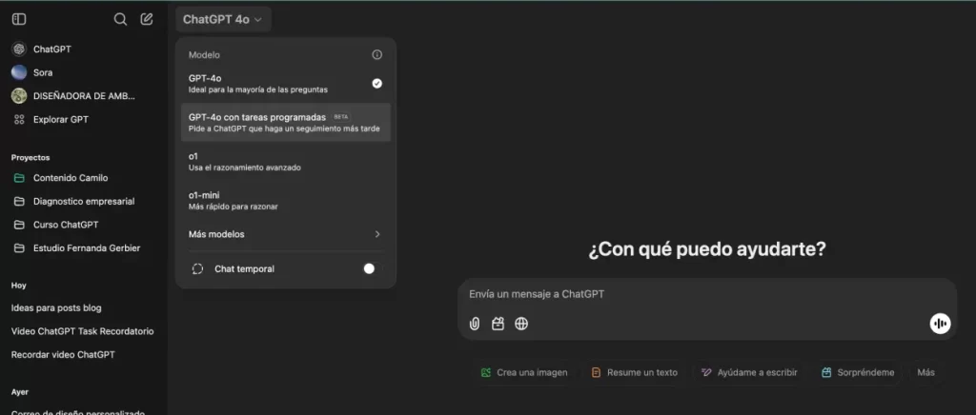Click the Sora sphere icon
The image size is (976, 415).
pos(19,72)
